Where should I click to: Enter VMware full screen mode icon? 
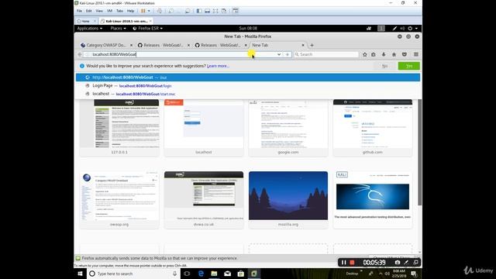(215, 11)
